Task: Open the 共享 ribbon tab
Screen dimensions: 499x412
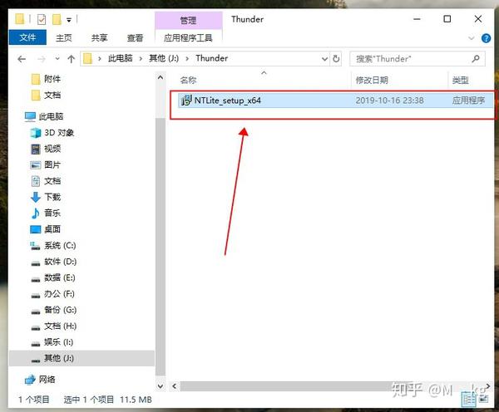Action: [99, 38]
